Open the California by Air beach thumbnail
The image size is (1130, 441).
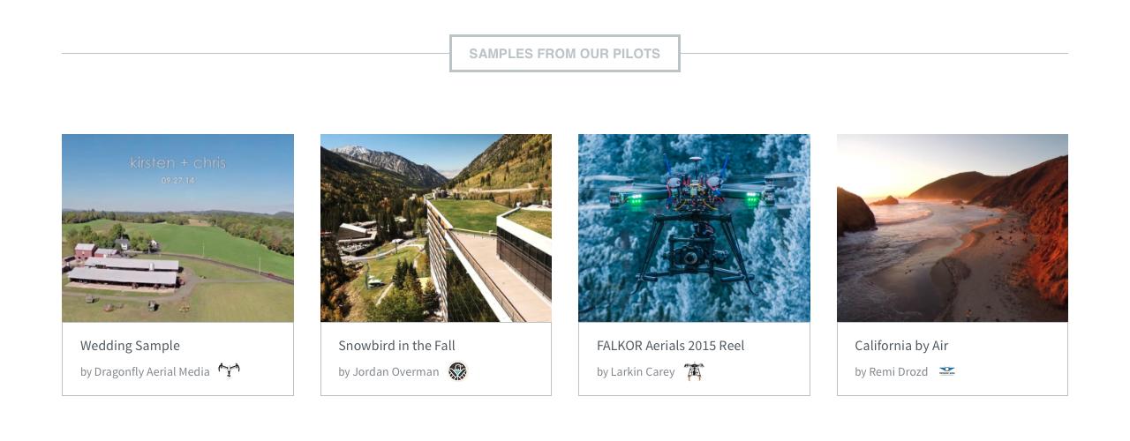coord(952,228)
